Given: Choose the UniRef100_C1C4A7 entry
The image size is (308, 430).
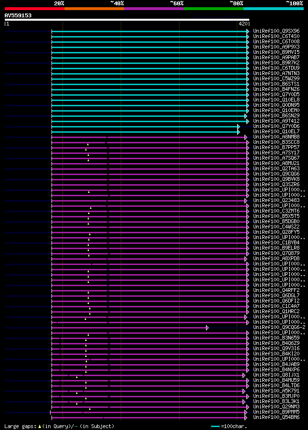Looking at the screenshot, I should tap(276, 306).
